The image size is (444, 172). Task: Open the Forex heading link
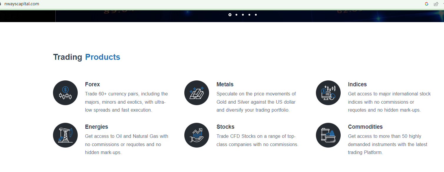[x=92, y=85]
